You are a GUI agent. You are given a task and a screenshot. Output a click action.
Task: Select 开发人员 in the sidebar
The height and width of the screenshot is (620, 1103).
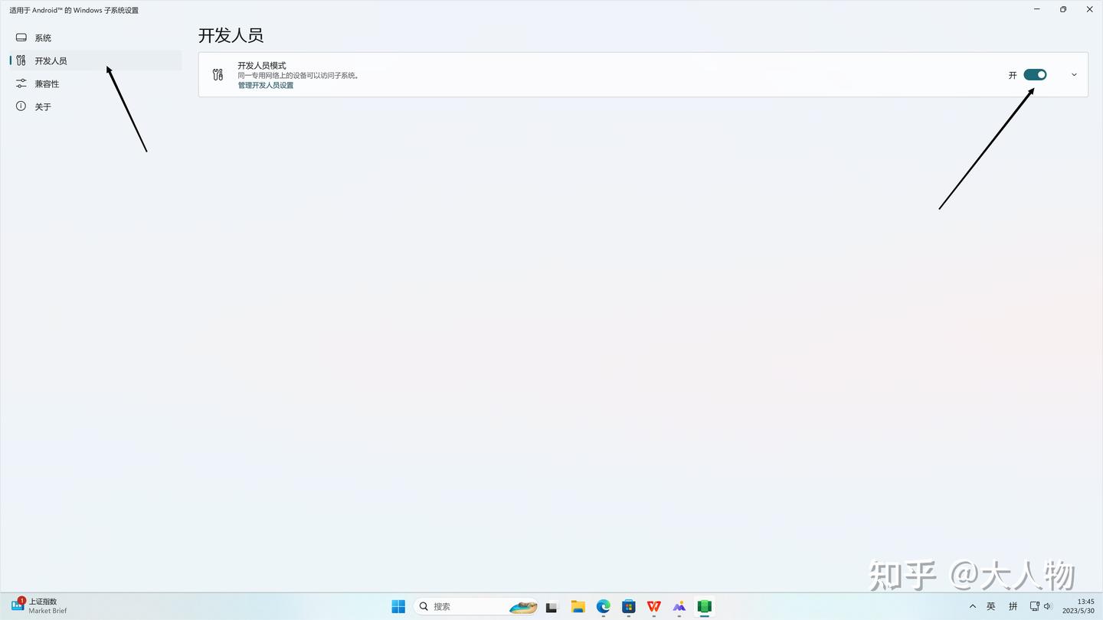96,60
